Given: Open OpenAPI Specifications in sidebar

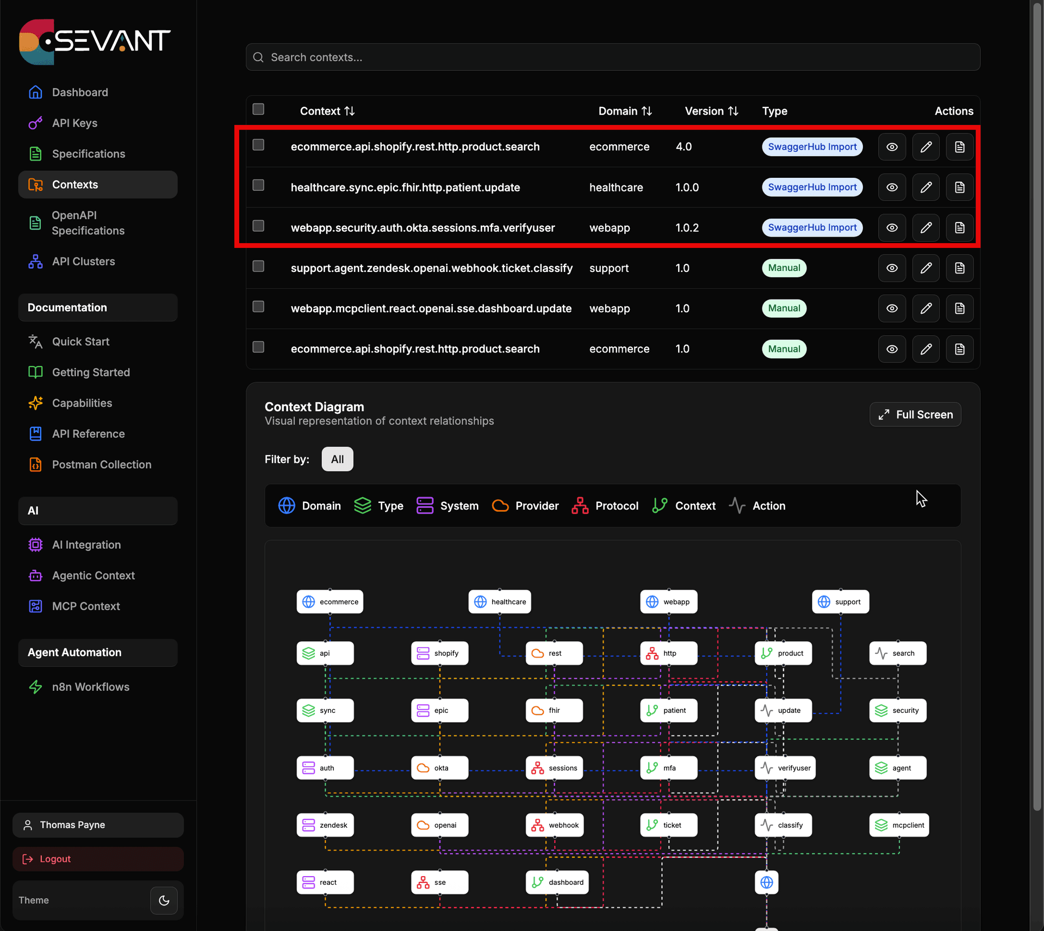Looking at the screenshot, I should tap(98, 223).
